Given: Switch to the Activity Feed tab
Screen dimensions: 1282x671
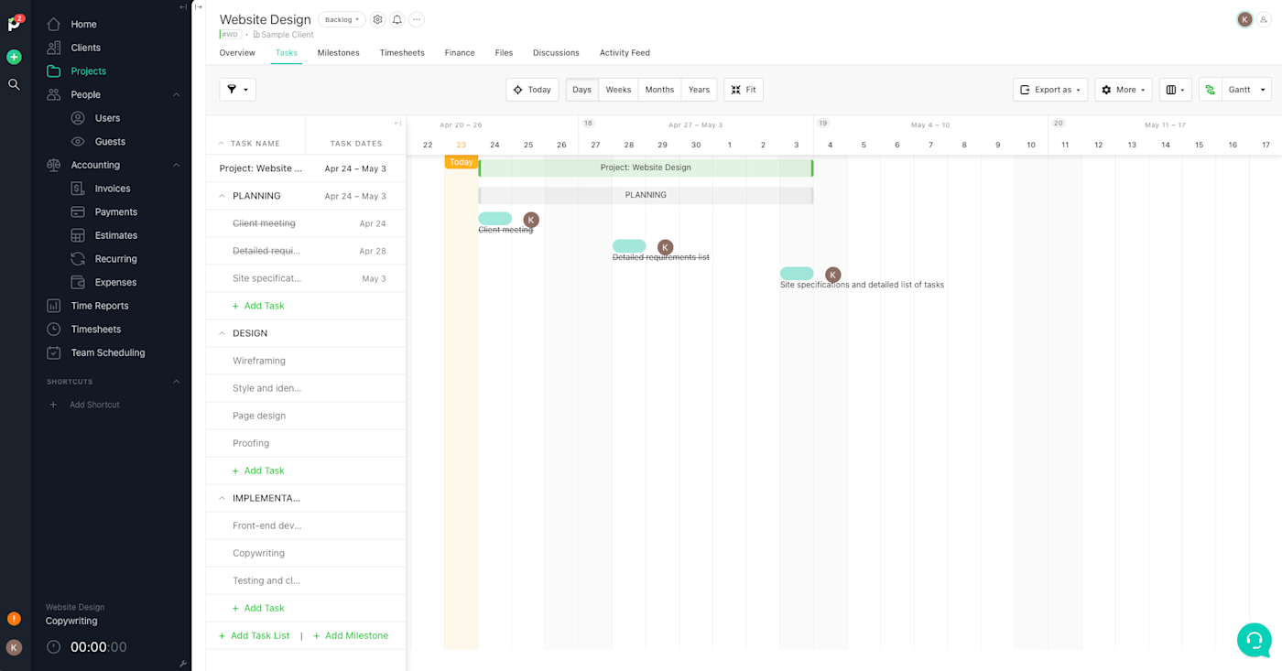Looking at the screenshot, I should (625, 53).
